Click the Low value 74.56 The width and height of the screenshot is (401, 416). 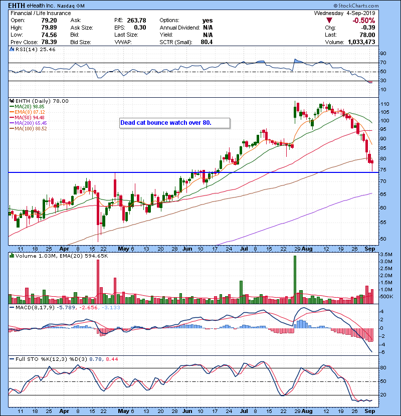(x=49, y=35)
